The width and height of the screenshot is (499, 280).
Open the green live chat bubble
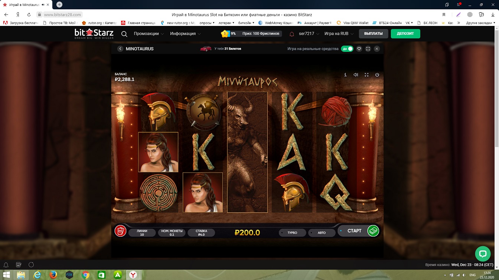(483, 254)
